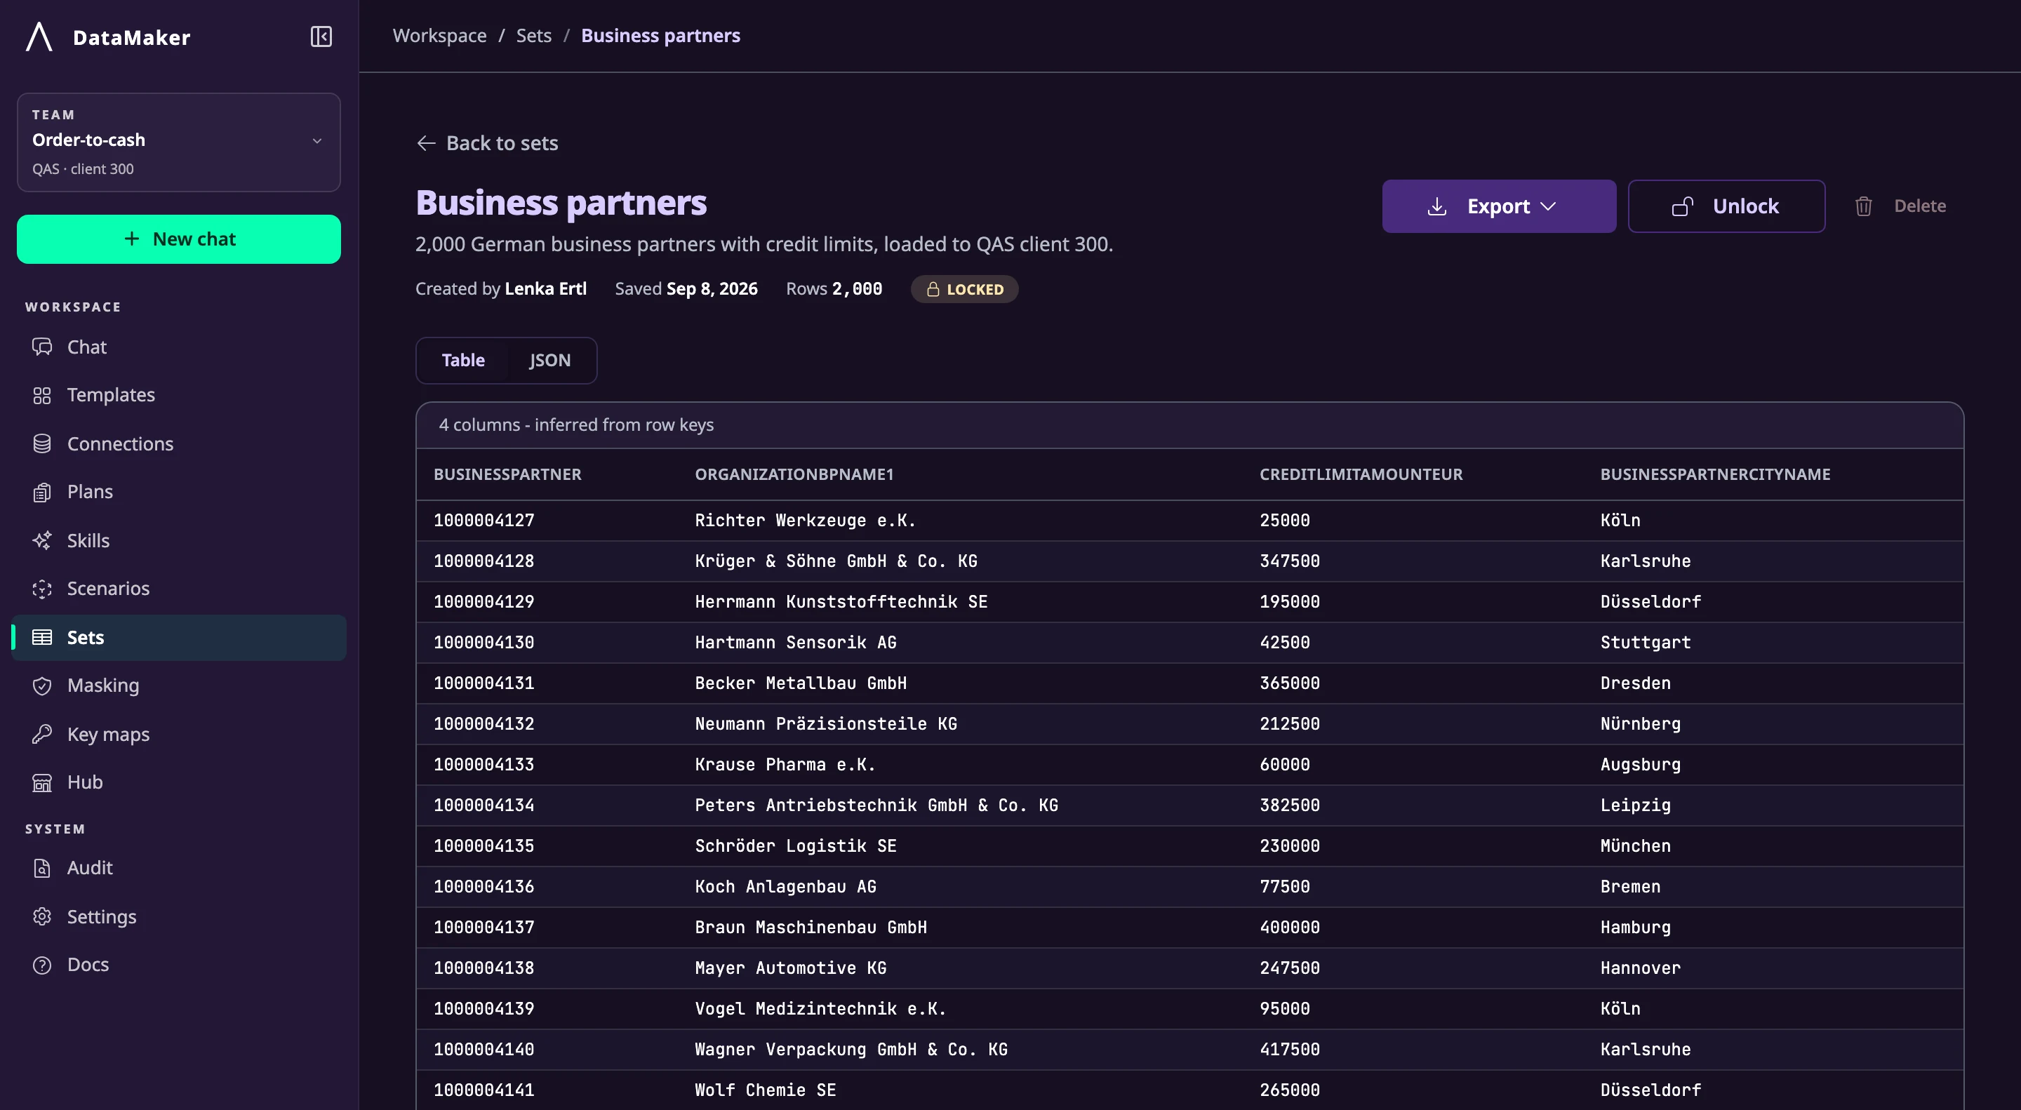Select credit limit cell 42500
The image size is (2021, 1110).
pos(1285,643)
